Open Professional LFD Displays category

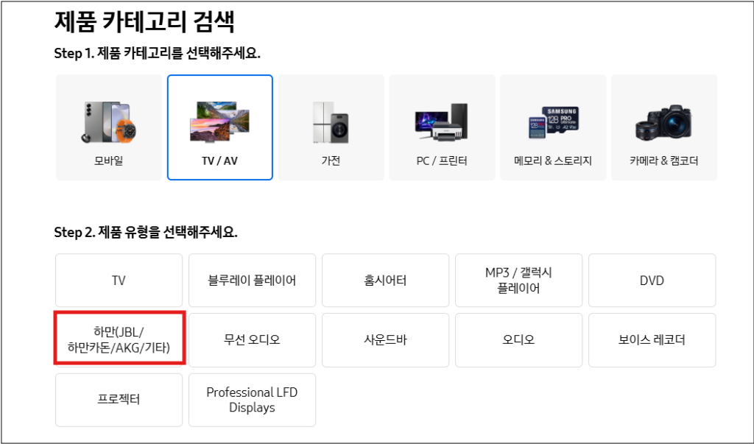pyautogui.click(x=252, y=399)
